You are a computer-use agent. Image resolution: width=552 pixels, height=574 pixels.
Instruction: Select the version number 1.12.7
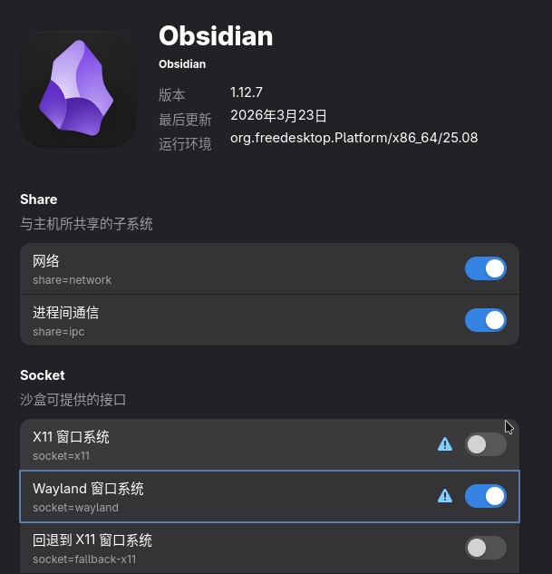pyautogui.click(x=247, y=92)
